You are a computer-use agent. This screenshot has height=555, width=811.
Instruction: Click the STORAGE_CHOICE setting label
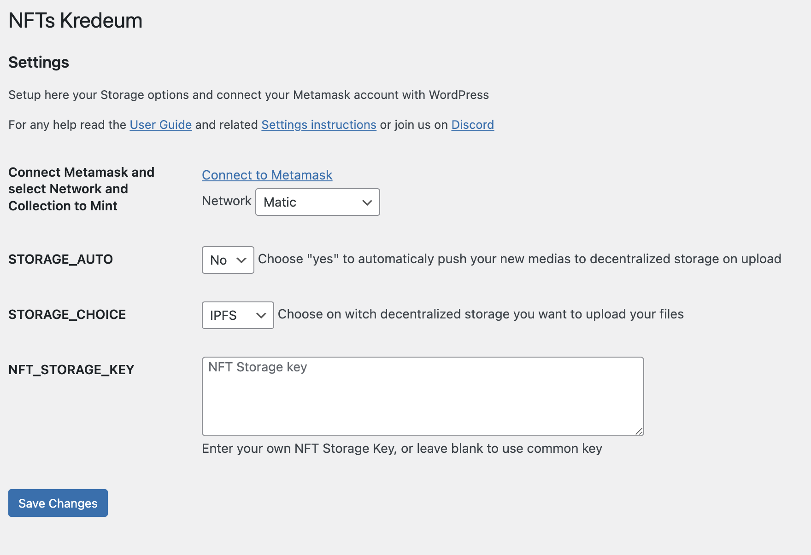[67, 314]
